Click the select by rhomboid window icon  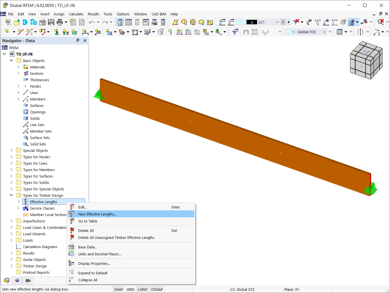coord(175,22)
